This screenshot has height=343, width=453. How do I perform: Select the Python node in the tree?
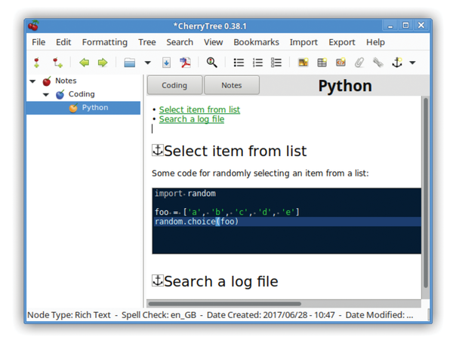point(83,108)
